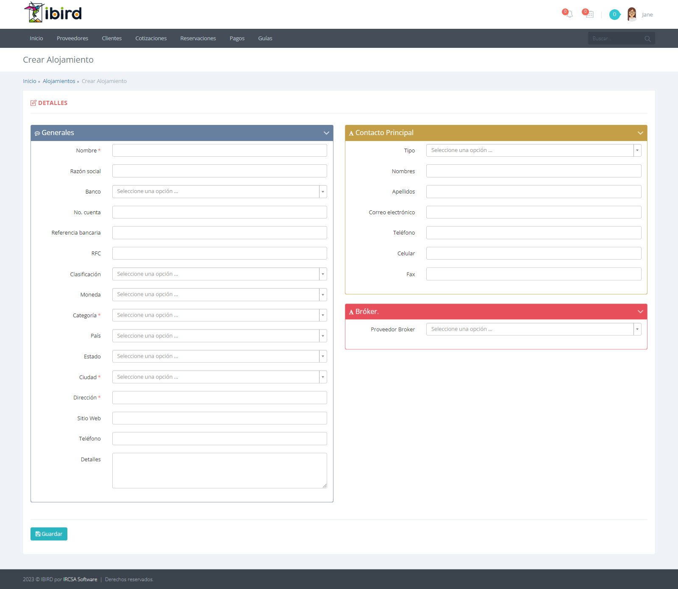The height and width of the screenshot is (589, 678).
Task: Click the Fax input field
Action: pyautogui.click(x=534, y=274)
